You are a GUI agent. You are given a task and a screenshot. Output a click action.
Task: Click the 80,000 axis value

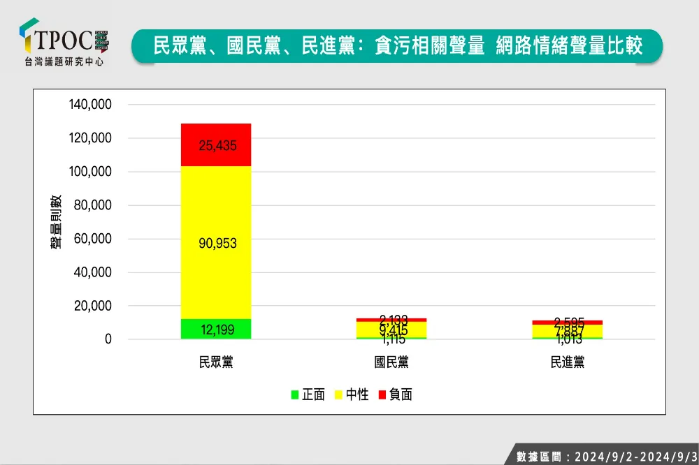93,205
